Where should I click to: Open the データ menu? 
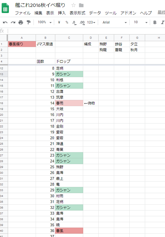[x=95, y=13]
